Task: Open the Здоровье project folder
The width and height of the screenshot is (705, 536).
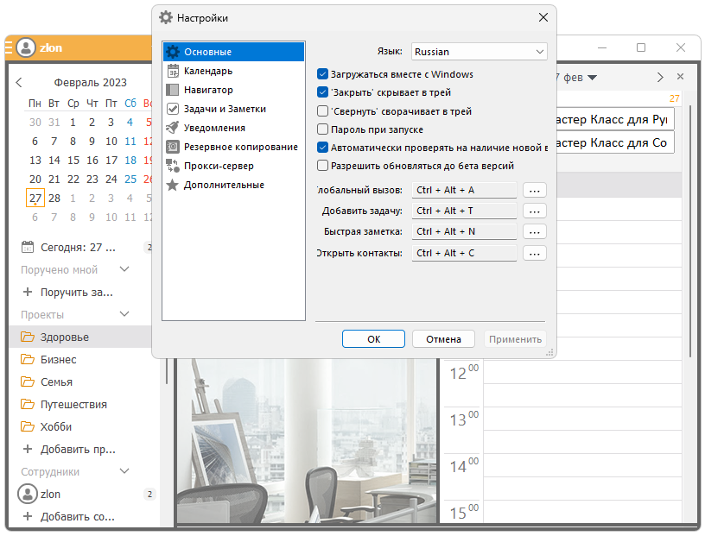Action: coord(65,337)
